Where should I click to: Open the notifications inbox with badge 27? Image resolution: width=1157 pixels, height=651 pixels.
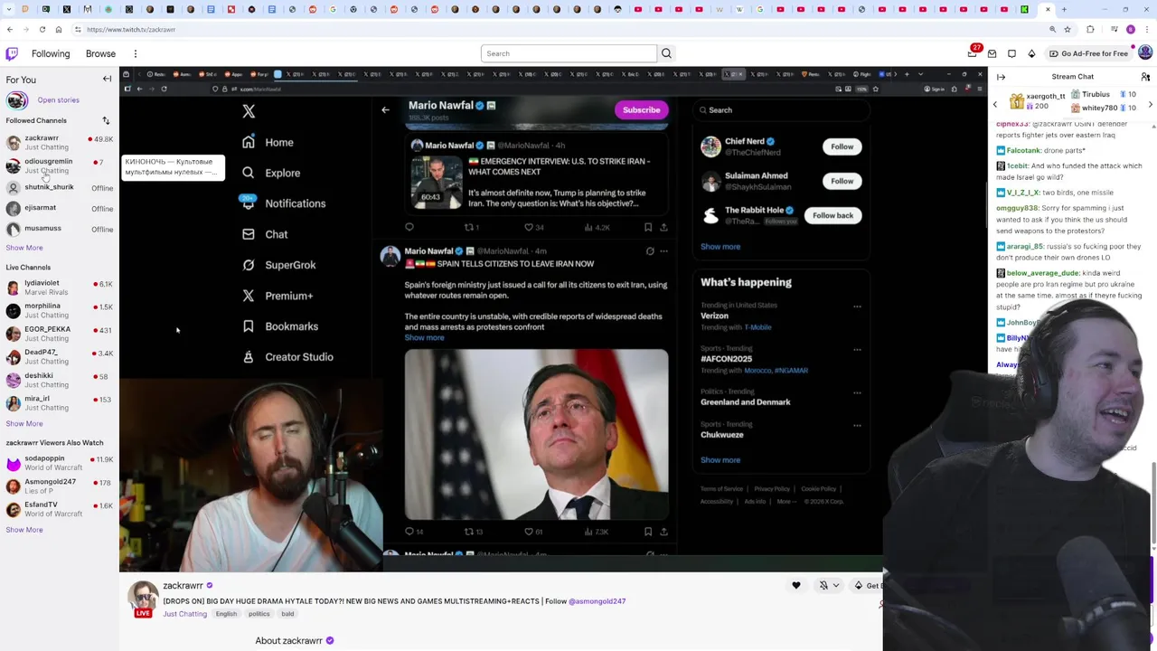point(973,53)
